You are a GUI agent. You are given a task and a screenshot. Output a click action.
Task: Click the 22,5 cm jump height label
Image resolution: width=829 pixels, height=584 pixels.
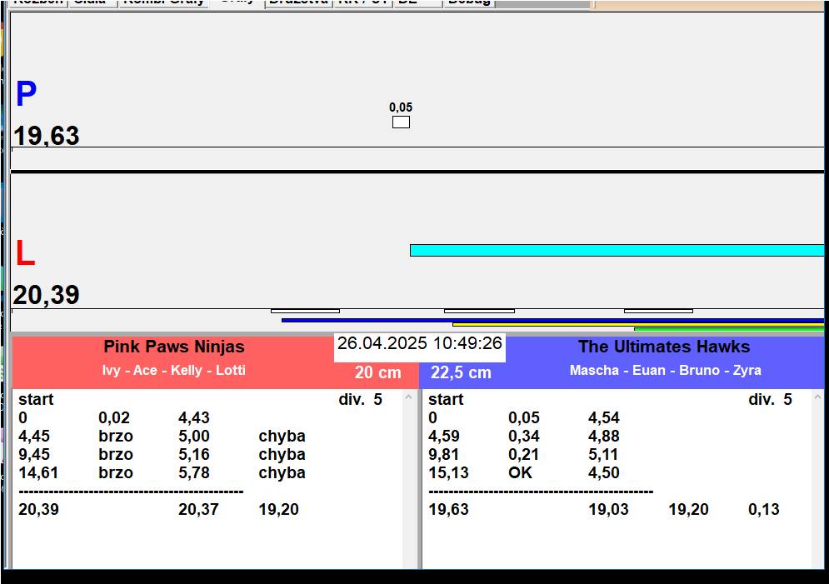click(461, 372)
